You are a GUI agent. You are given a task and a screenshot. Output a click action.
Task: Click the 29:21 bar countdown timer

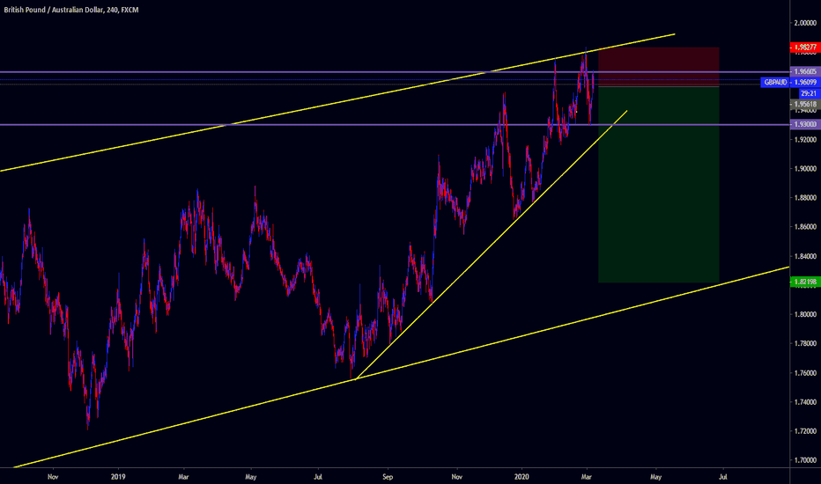(805, 92)
